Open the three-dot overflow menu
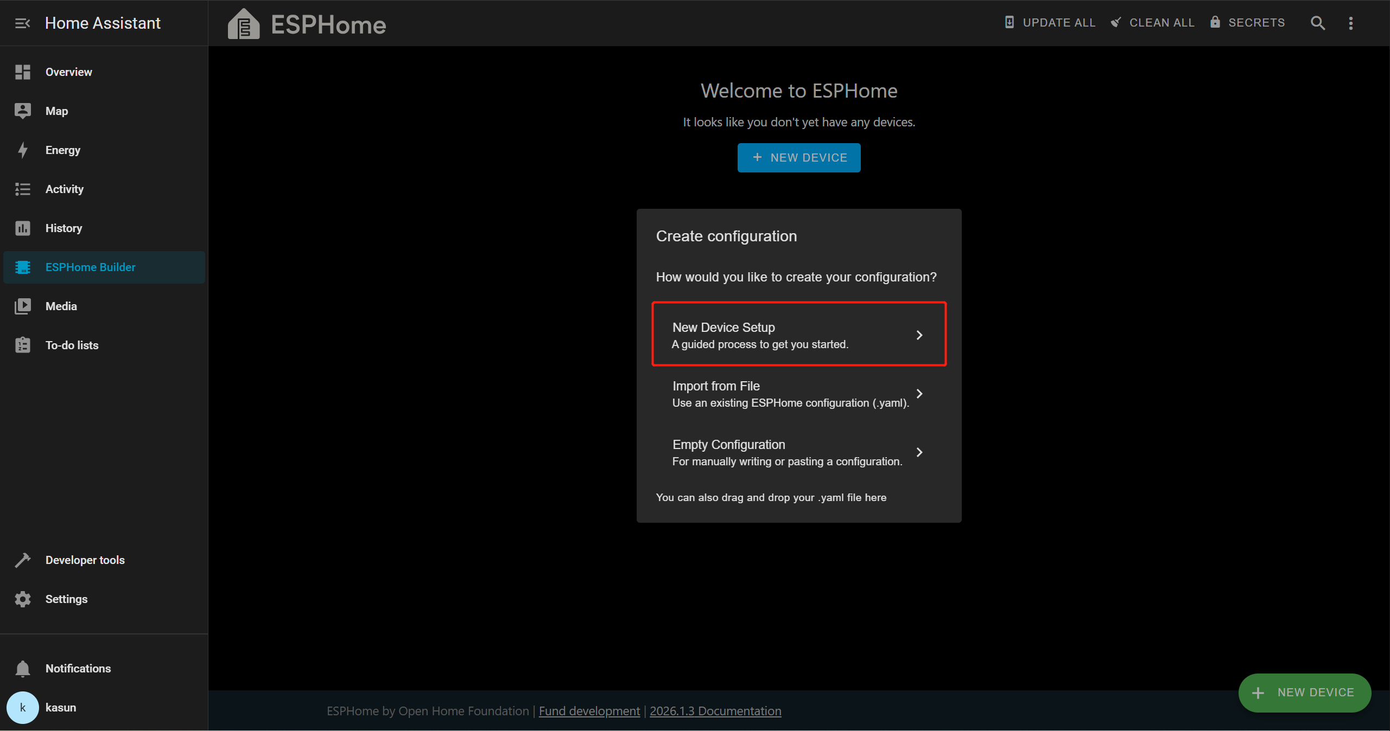 click(x=1351, y=23)
